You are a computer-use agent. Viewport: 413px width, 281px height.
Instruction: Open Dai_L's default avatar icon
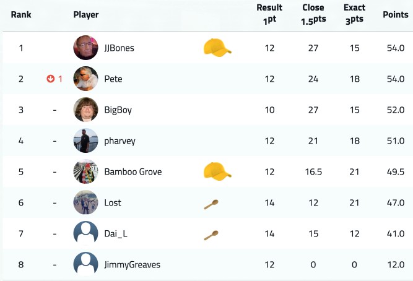[85, 233]
